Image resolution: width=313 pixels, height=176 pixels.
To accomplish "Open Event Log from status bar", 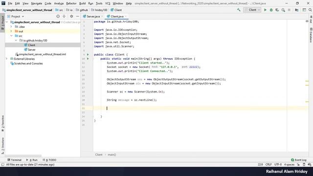I will pyautogui.click(x=299, y=160).
